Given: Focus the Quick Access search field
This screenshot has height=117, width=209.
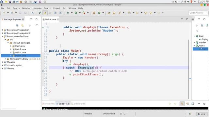Looking at the screenshot, I should (x=198, y=13).
